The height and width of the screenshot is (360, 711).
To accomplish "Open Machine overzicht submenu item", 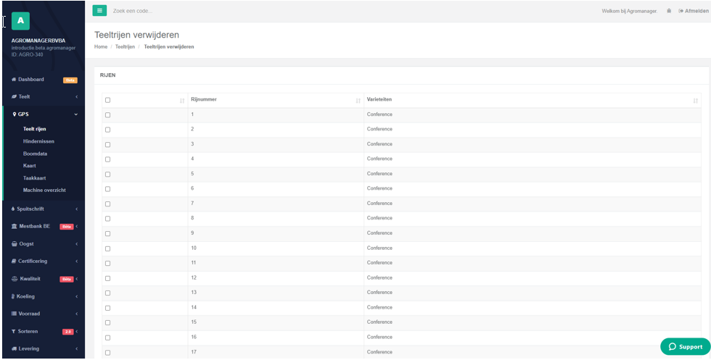I will 44,191.
